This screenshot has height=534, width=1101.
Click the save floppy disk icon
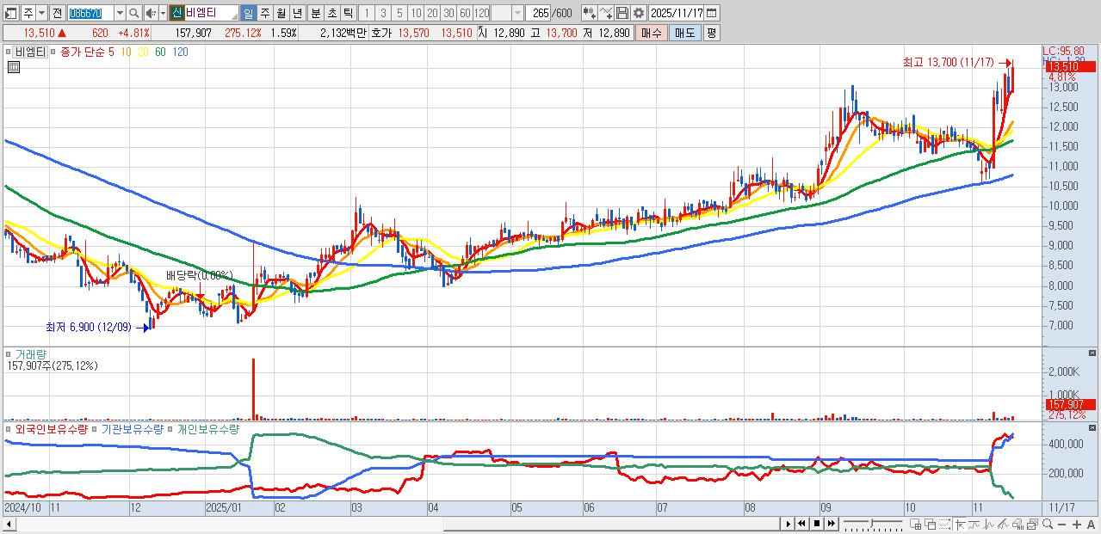622,13
